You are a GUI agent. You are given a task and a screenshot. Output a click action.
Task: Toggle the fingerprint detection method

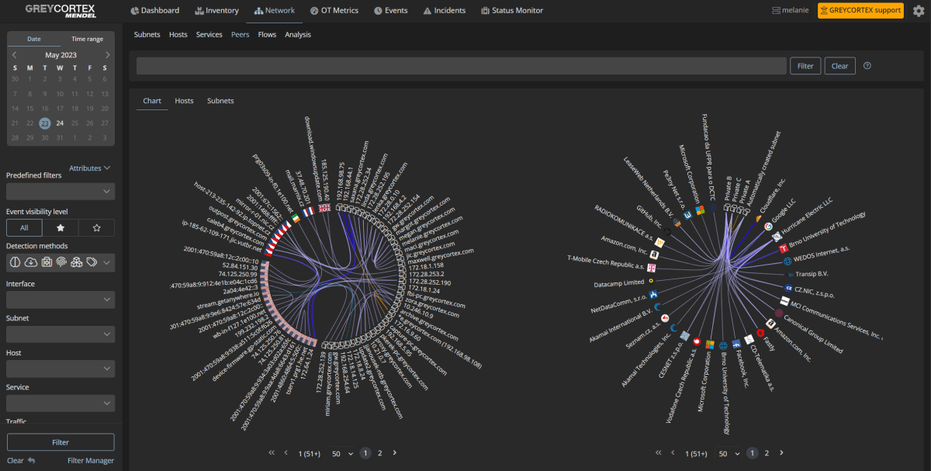(x=61, y=262)
